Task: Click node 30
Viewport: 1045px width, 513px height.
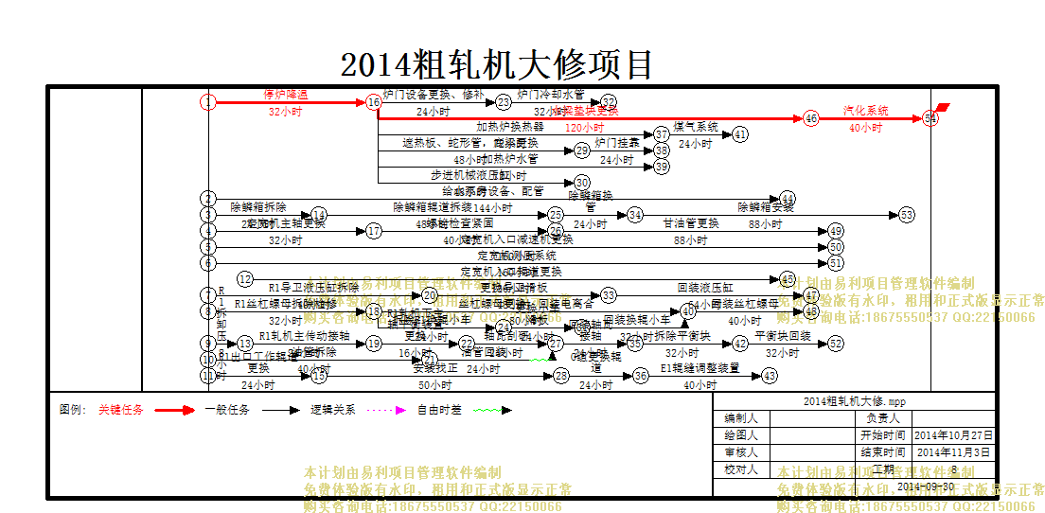Action: [x=582, y=183]
